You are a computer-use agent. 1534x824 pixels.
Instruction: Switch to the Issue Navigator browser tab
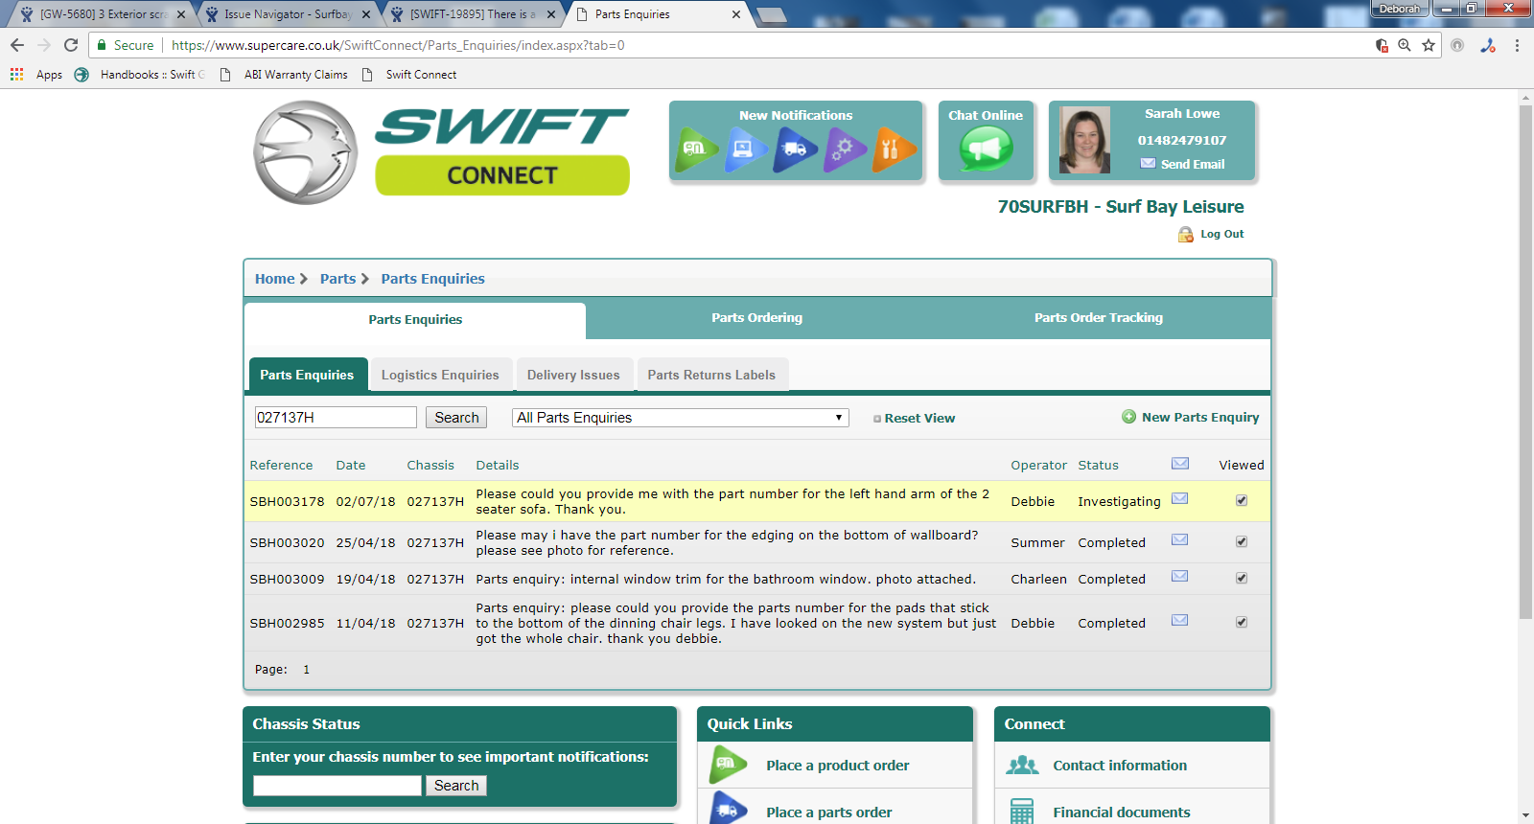pos(288,14)
